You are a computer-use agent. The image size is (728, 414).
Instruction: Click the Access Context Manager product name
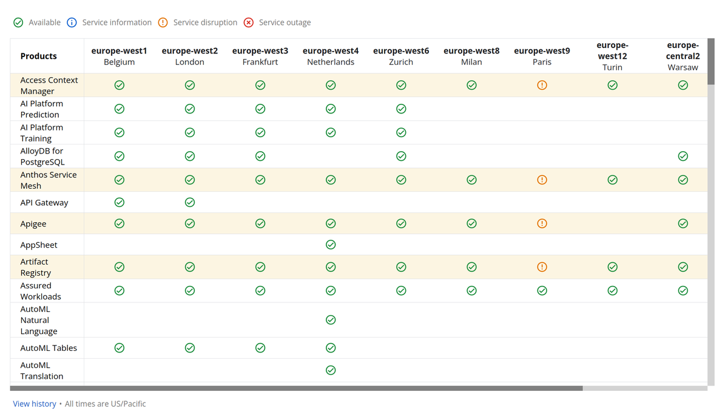click(x=49, y=86)
